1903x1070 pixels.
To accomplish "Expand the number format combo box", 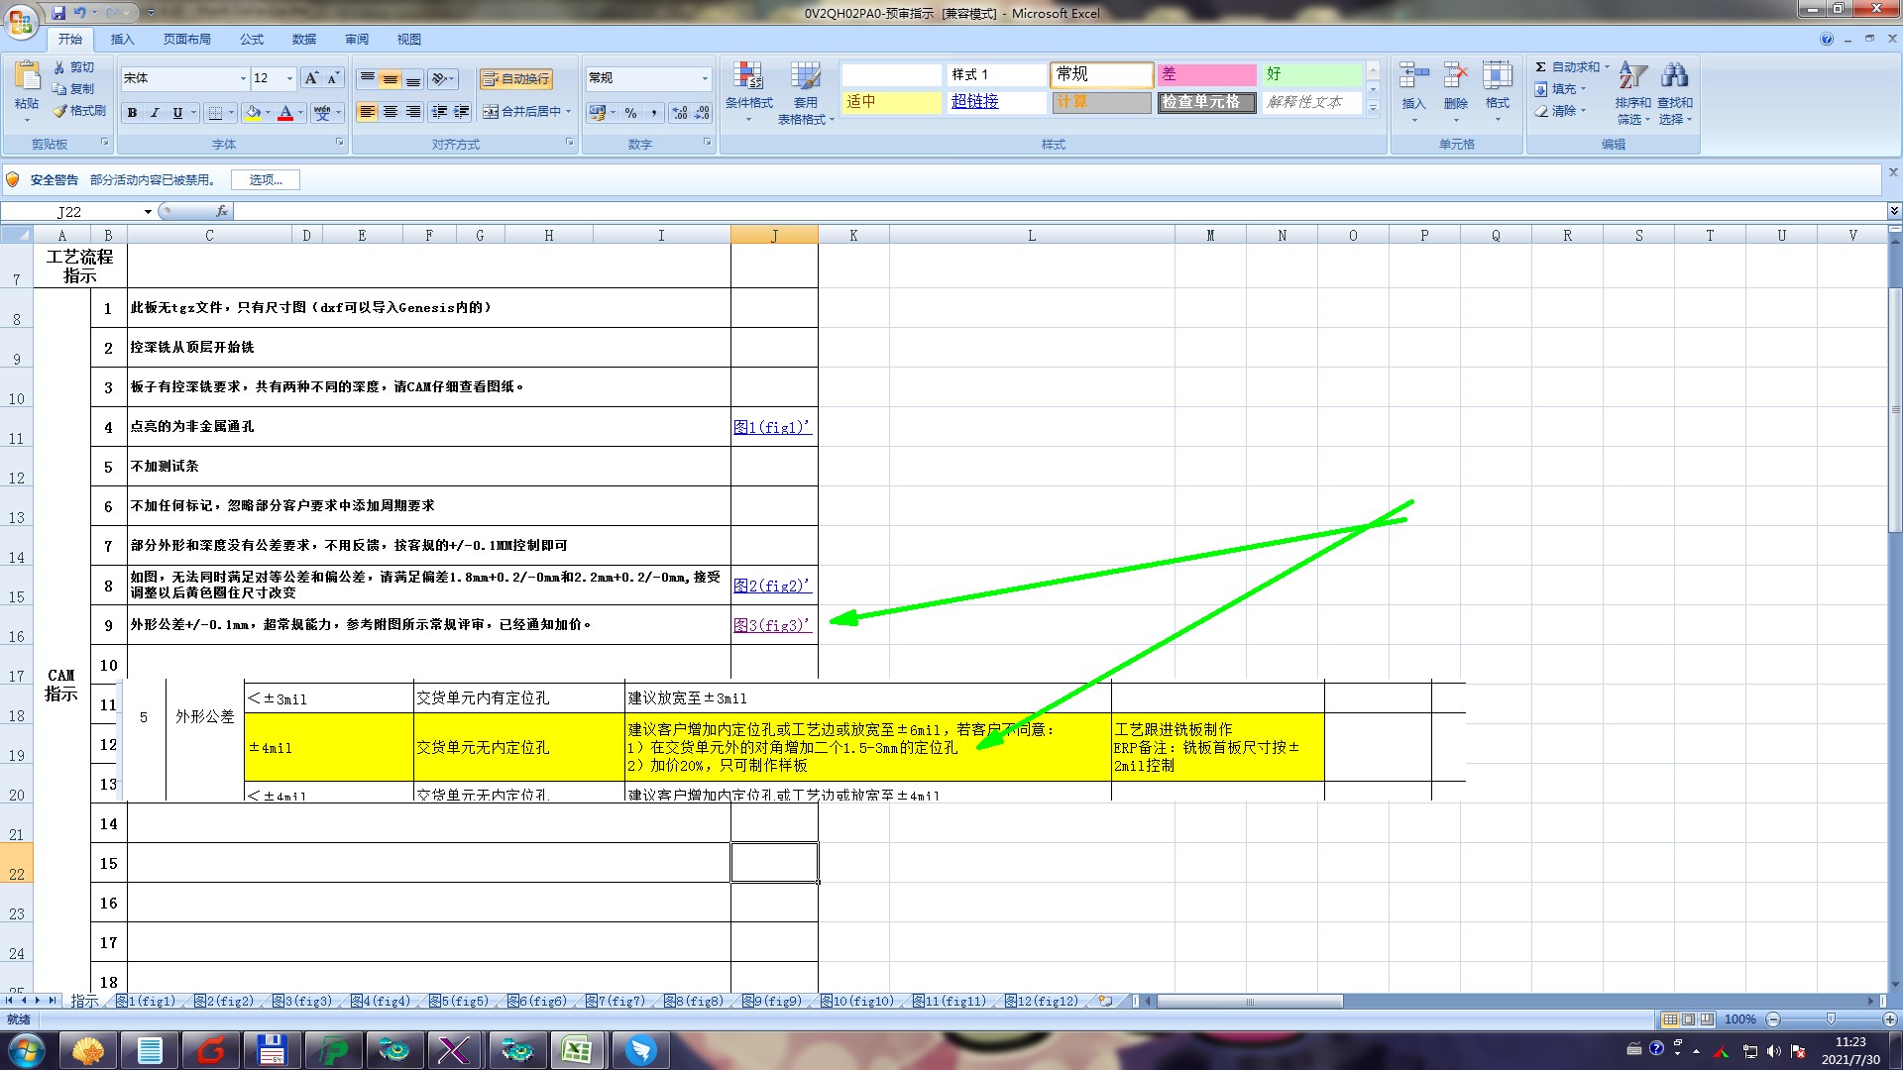I will pyautogui.click(x=705, y=78).
